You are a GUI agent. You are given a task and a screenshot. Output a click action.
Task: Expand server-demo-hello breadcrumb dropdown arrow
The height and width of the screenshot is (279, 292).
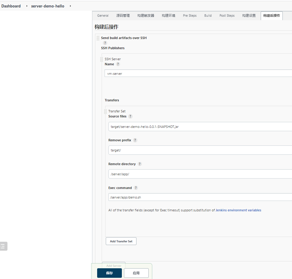click(70, 6)
